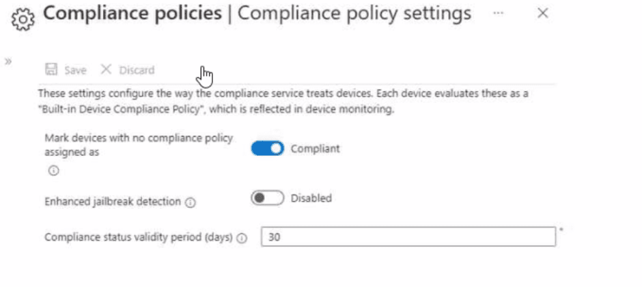Toggle the Mark devices Compliant switch

[267, 148]
